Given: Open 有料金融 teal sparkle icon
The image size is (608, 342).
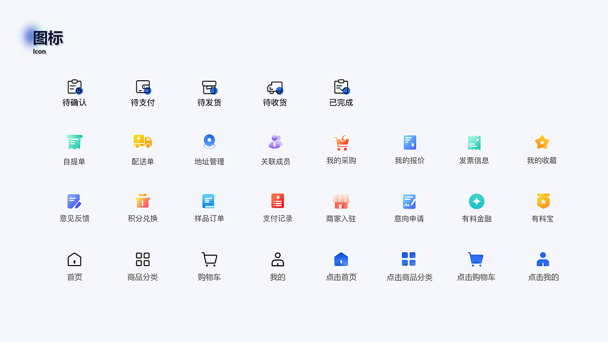Looking at the screenshot, I should point(476,201).
